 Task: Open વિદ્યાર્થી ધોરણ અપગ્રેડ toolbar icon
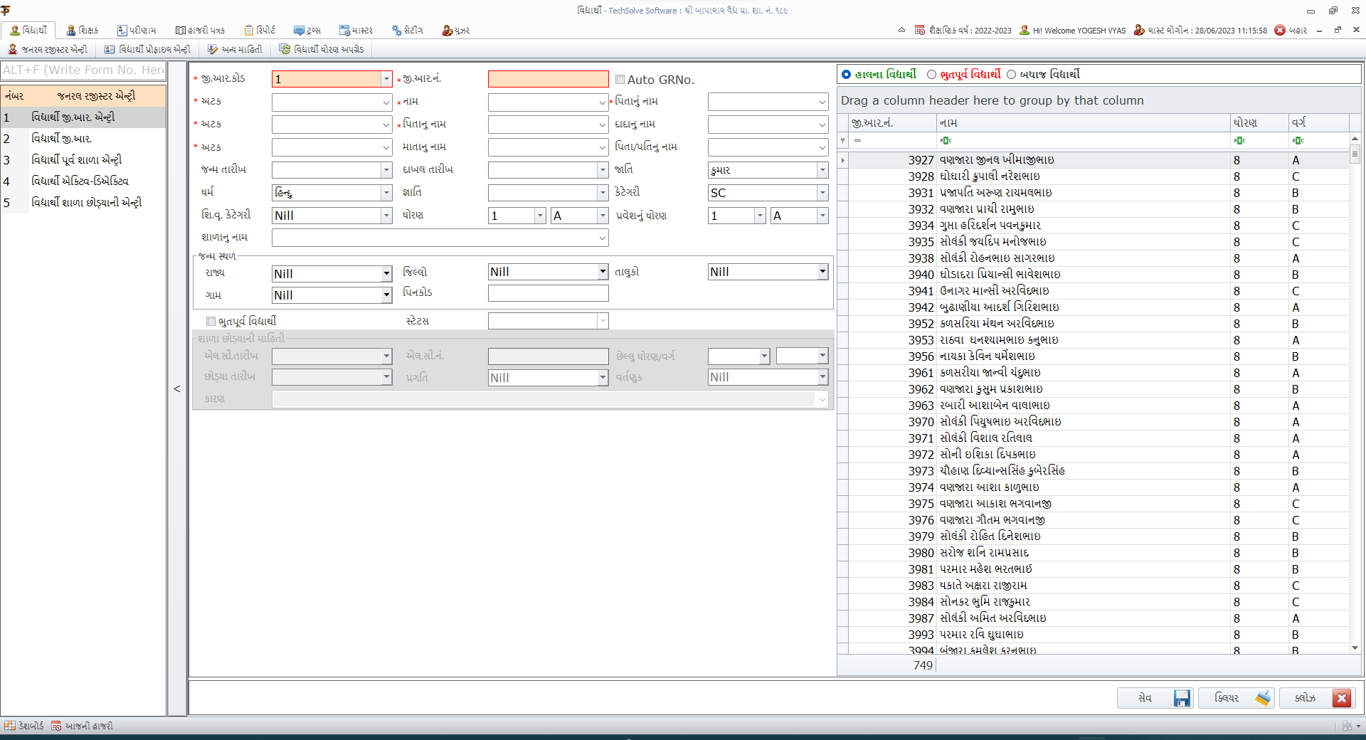click(x=285, y=49)
